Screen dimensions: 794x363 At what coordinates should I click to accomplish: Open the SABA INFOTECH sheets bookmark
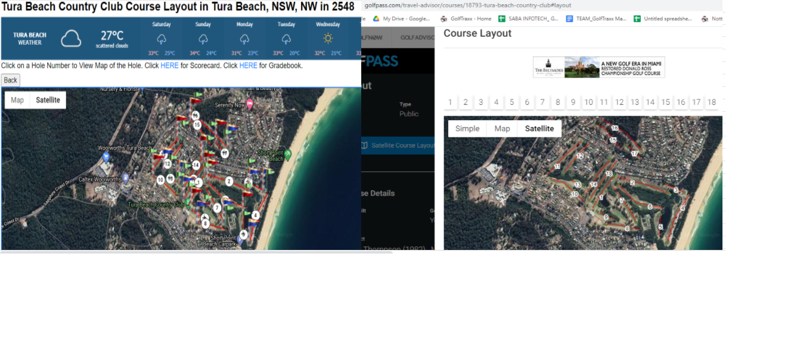[x=528, y=18]
